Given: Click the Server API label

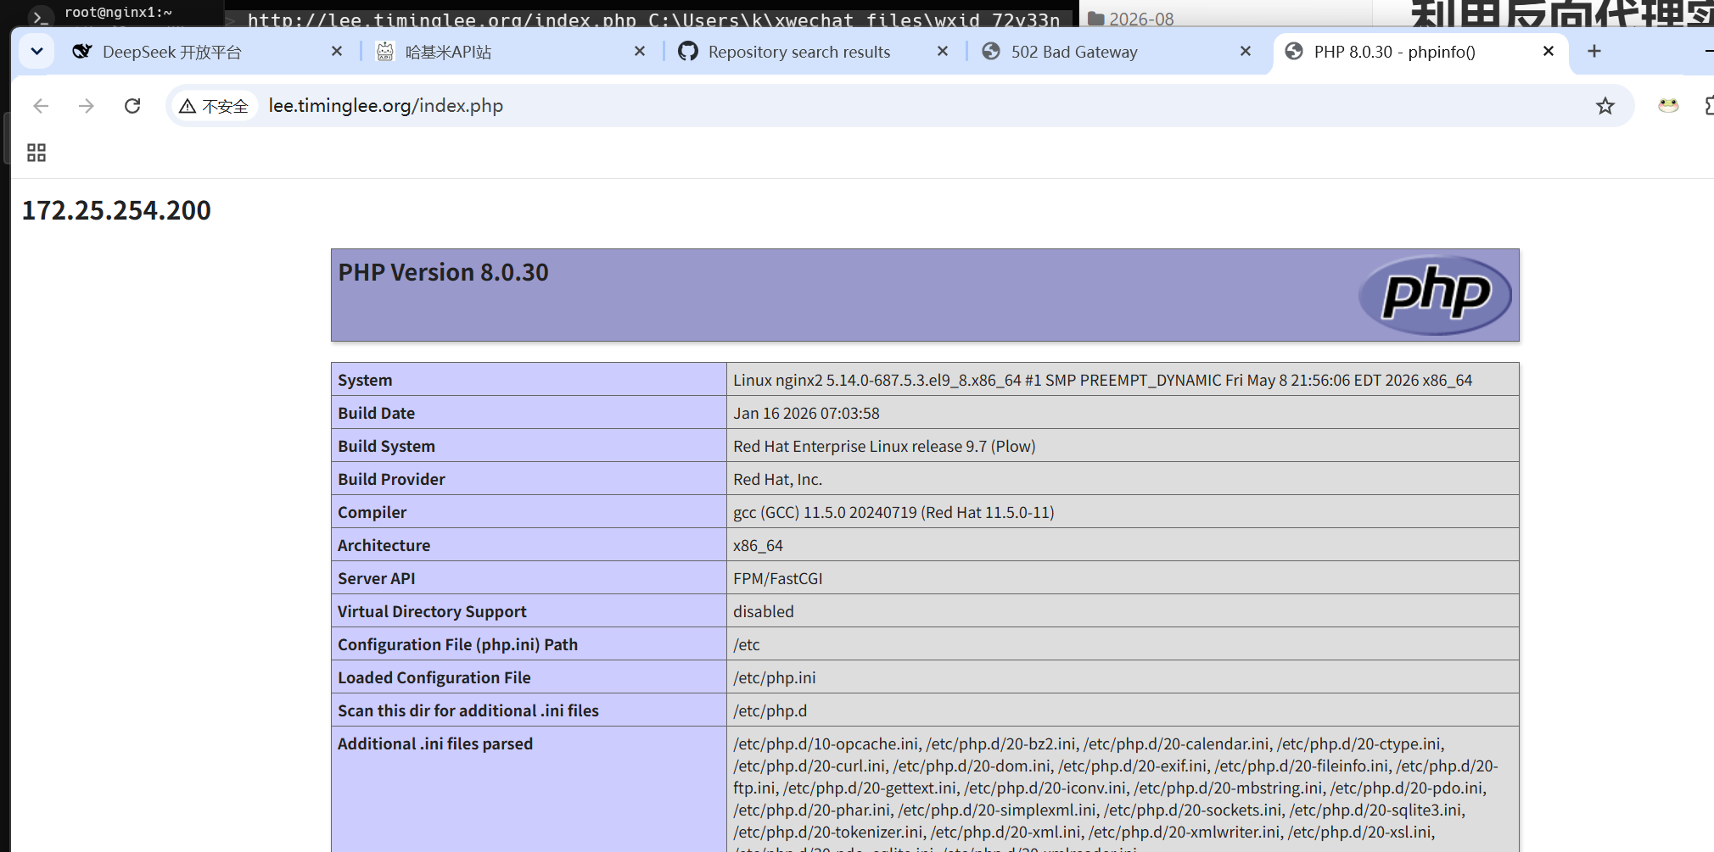Looking at the screenshot, I should click(376, 578).
